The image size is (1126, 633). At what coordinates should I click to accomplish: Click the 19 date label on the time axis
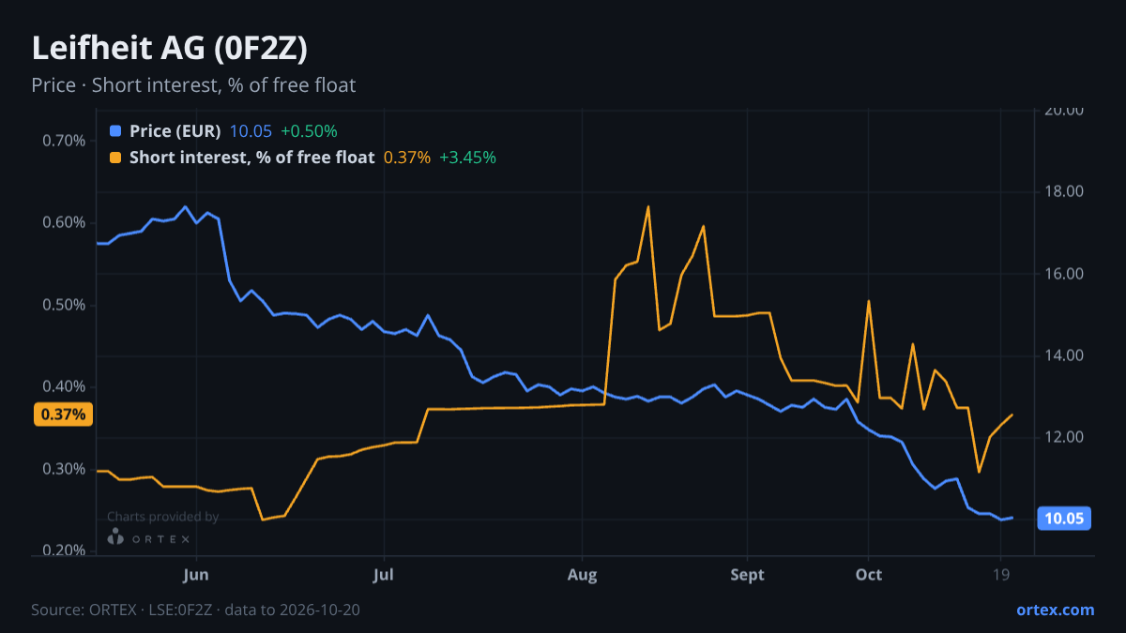point(1001,575)
